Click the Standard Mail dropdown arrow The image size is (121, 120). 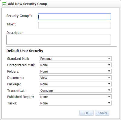click(x=109, y=59)
